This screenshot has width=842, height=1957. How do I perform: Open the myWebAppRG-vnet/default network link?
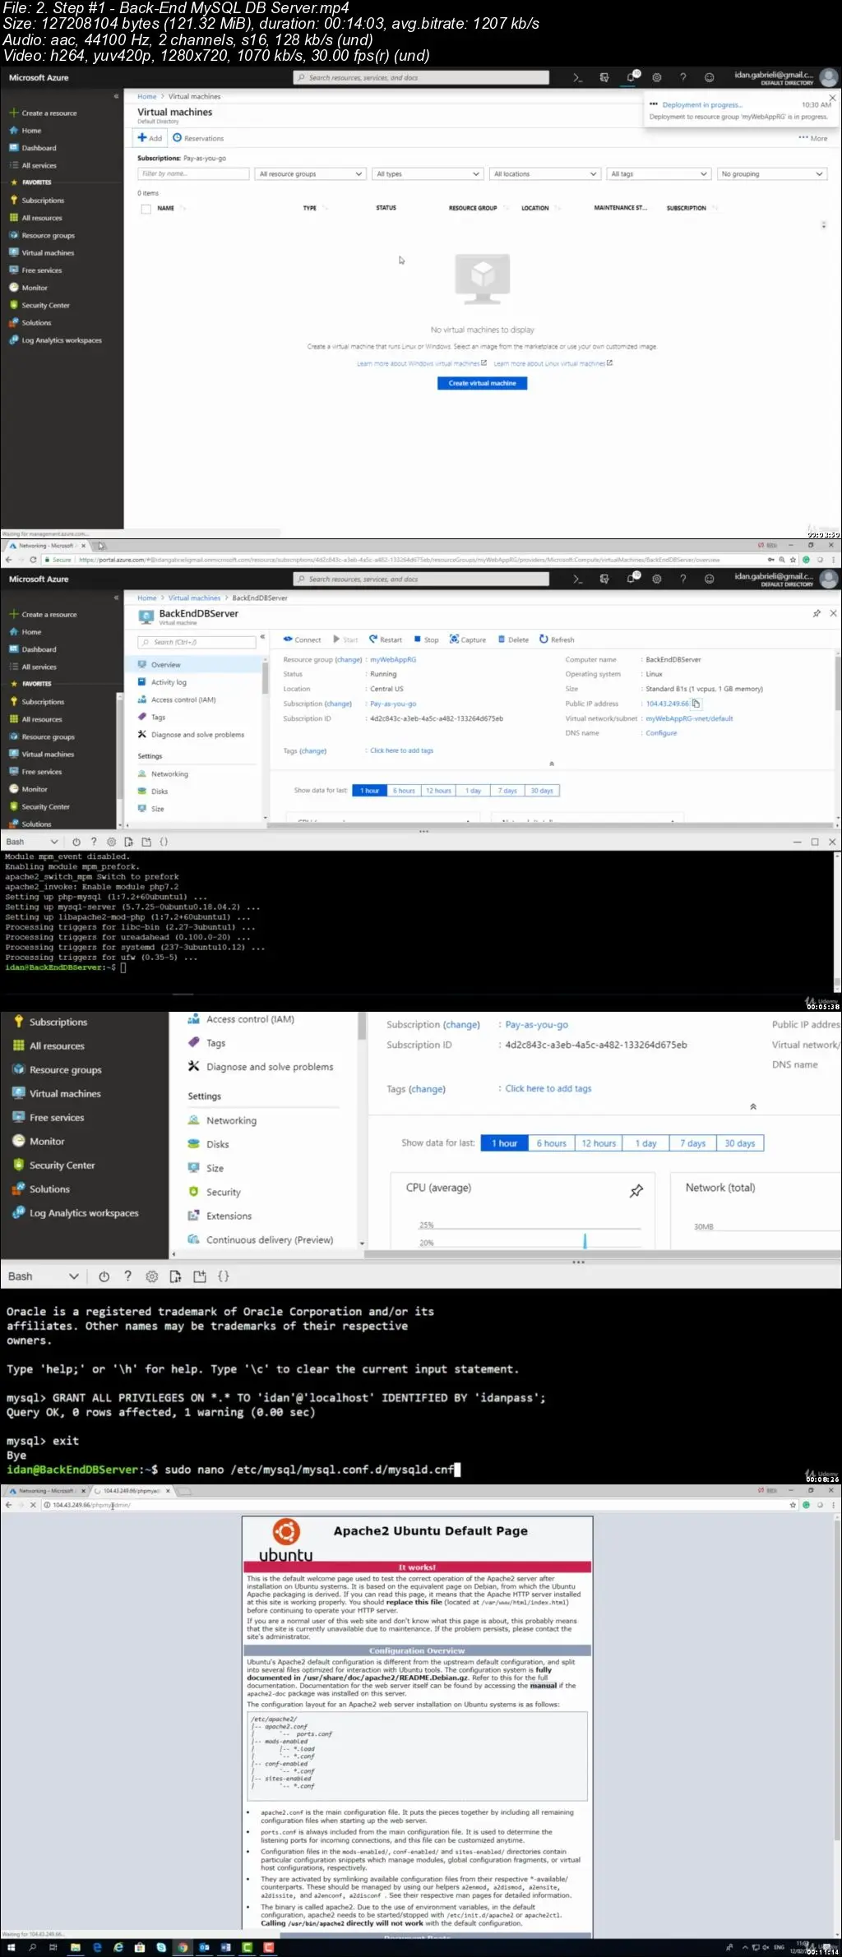pyautogui.click(x=689, y=718)
